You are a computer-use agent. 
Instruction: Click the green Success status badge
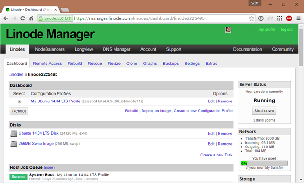(x=19, y=177)
